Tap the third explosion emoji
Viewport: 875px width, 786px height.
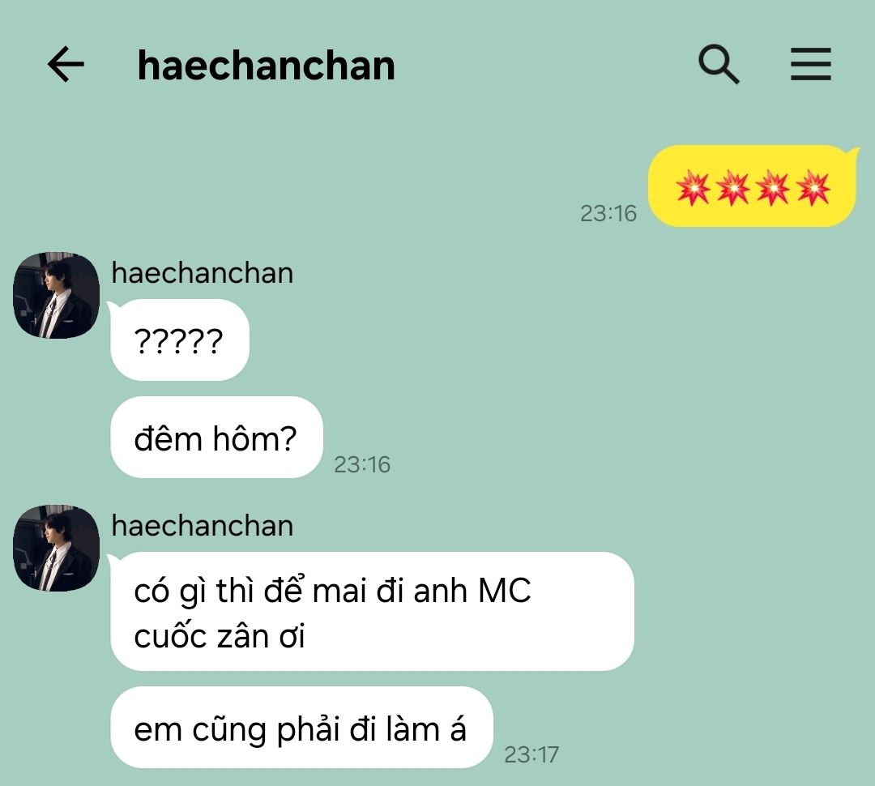(x=773, y=188)
